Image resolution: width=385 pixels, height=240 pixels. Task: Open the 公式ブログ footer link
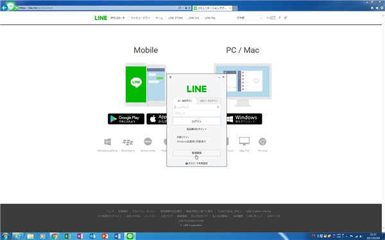167,216
